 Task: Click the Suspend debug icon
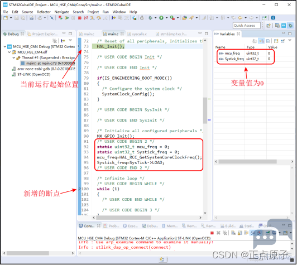73,18
